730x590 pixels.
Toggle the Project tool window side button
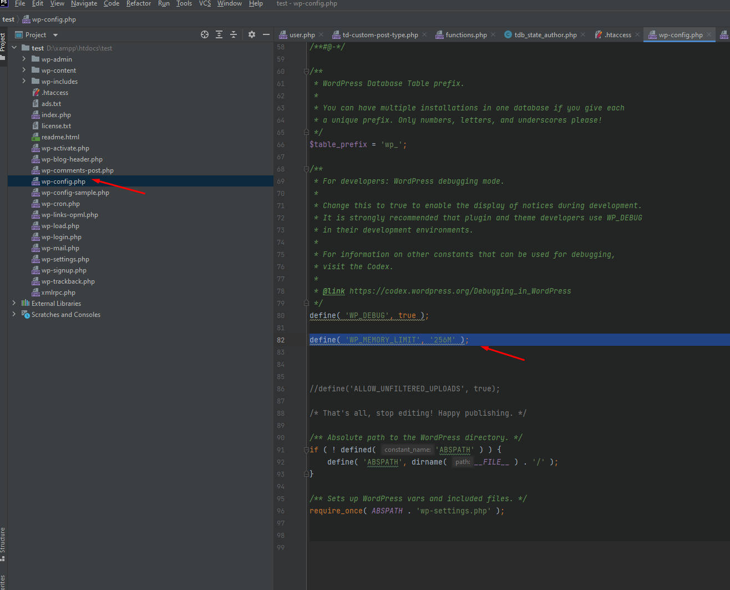click(3, 46)
